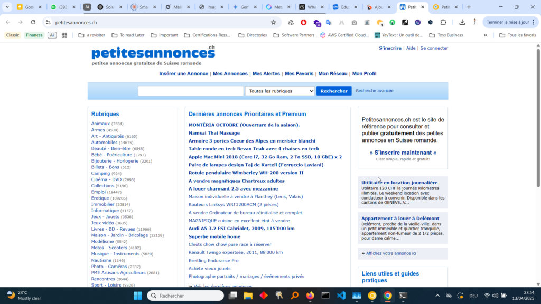The height and width of the screenshot is (304, 541).
Task: Open File Explorer from the taskbar
Action: (248, 296)
